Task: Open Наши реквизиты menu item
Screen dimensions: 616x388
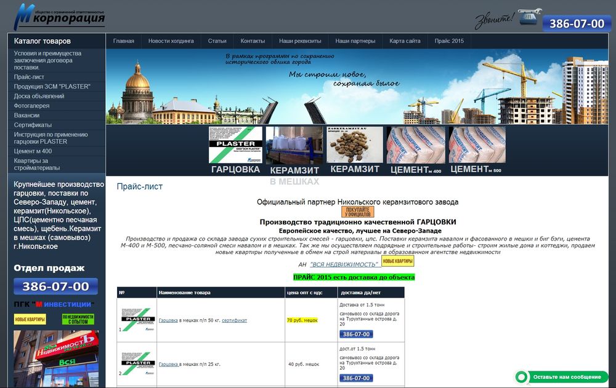Action: pos(300,41)
